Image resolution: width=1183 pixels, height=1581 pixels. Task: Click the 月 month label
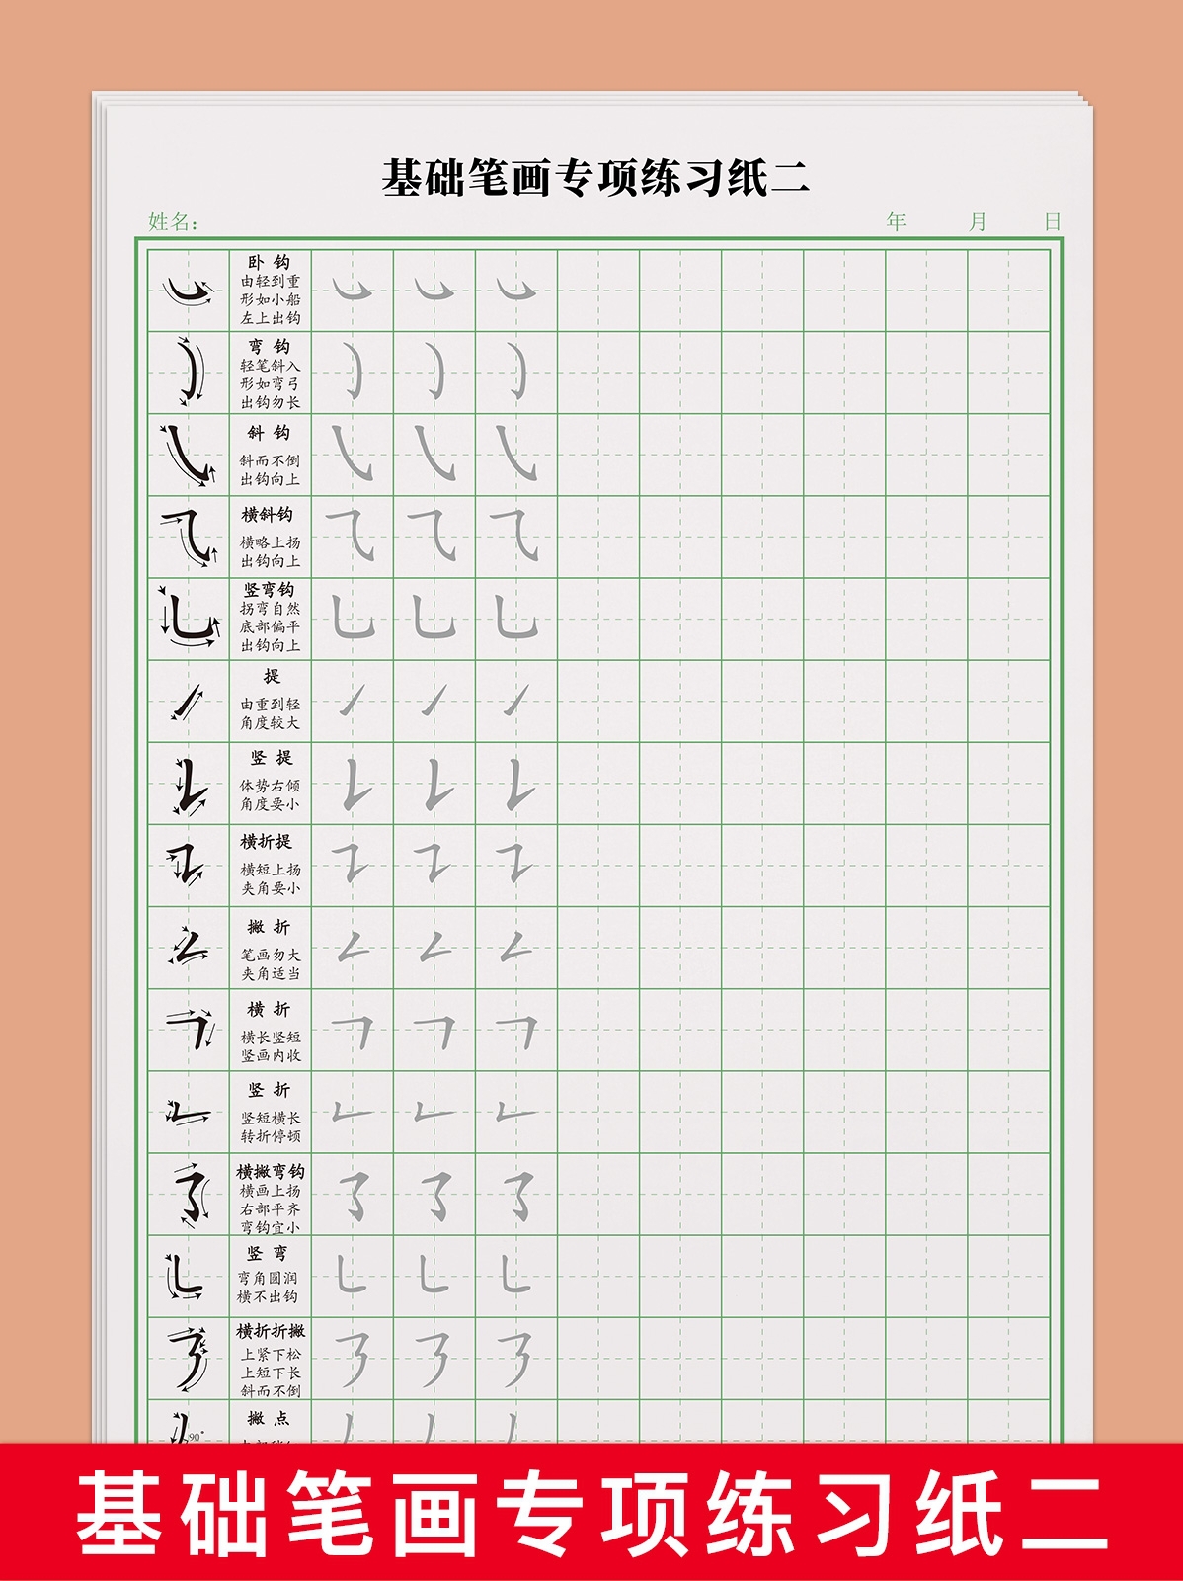[978, 221]
